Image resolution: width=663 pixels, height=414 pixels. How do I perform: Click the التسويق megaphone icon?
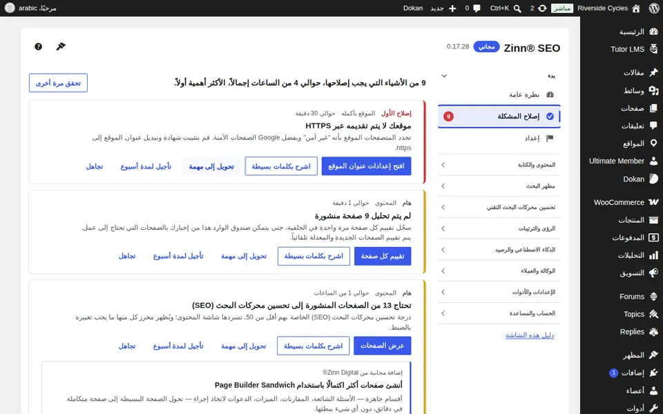(653, 273)
